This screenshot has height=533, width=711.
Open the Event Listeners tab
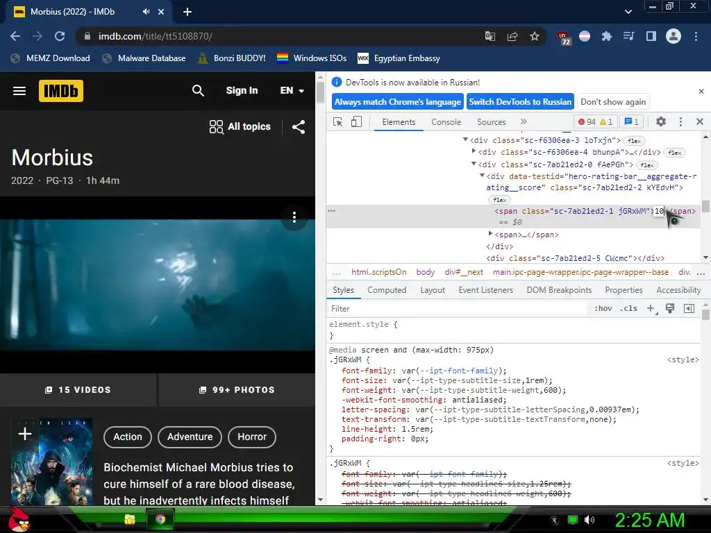(x=485, y=290)
